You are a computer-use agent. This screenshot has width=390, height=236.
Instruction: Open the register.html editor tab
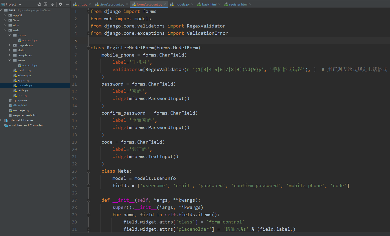(238, 4)
